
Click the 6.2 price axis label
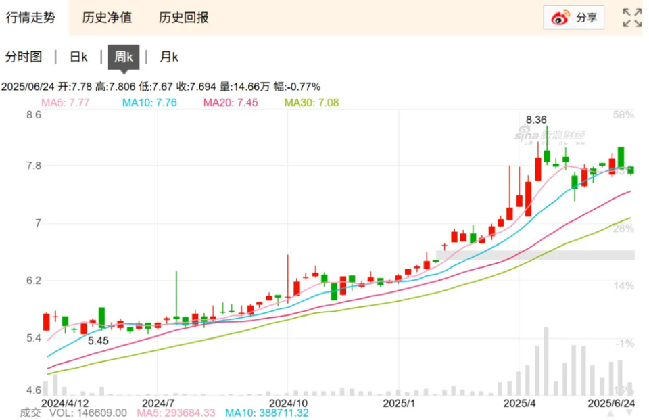[34, 281]
